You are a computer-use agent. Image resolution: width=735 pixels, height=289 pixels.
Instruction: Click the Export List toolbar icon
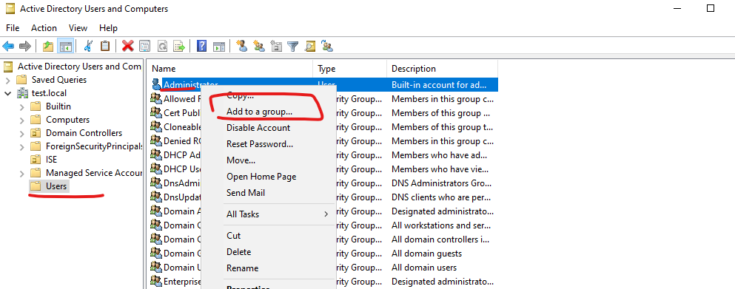click(x=179, y=46)
